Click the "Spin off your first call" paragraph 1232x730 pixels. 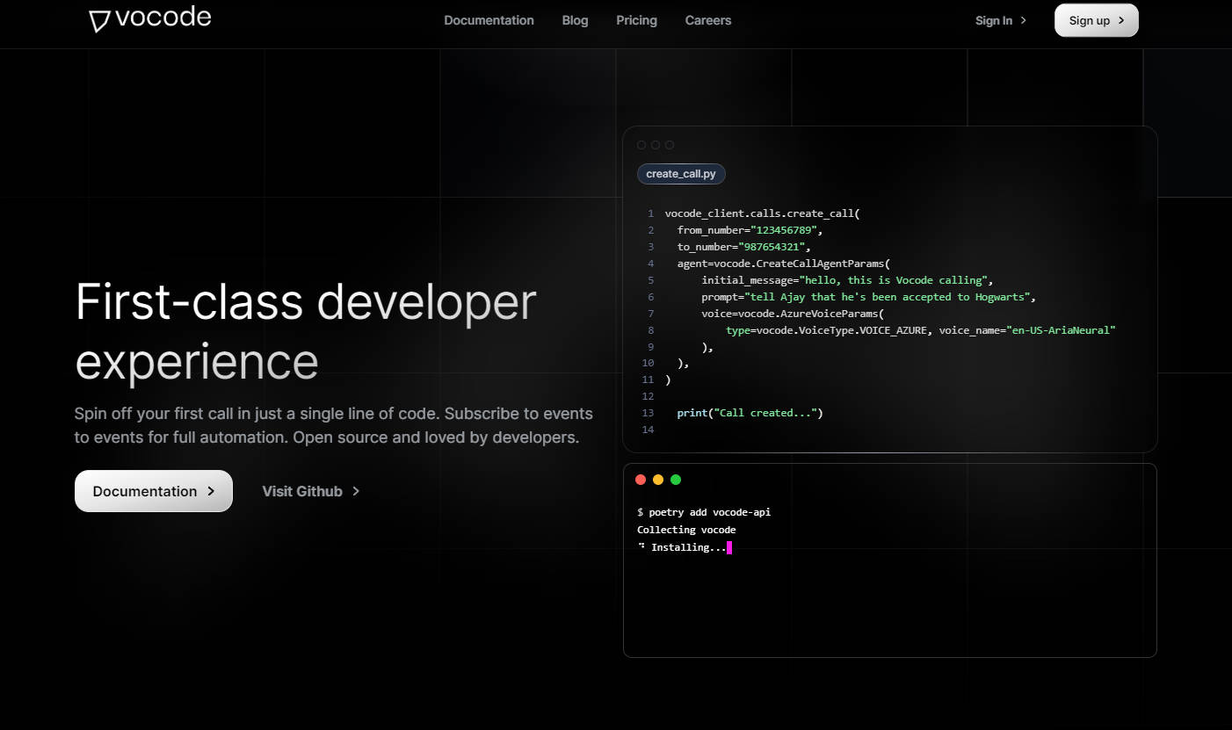[334, 425]
